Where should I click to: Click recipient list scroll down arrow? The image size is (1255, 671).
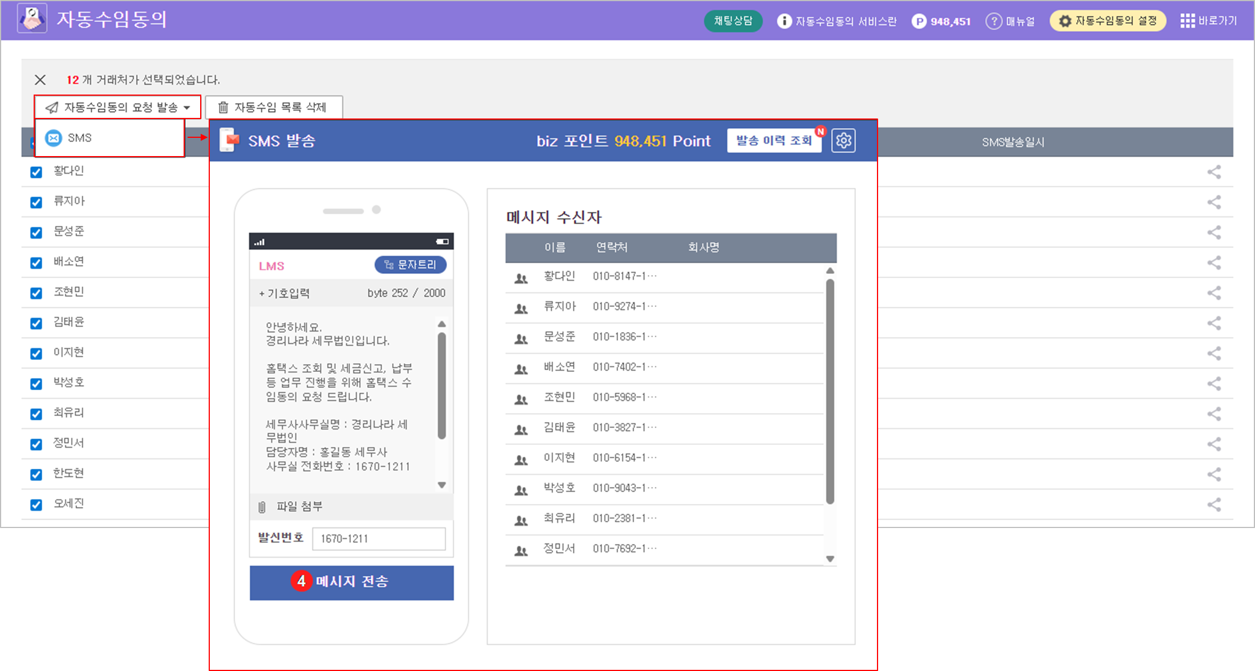tap(830, 559)
